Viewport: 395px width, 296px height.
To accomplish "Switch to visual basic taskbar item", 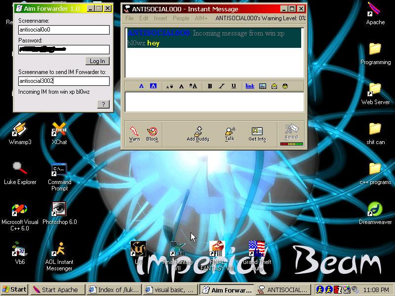I will click(x=171, y=290).
